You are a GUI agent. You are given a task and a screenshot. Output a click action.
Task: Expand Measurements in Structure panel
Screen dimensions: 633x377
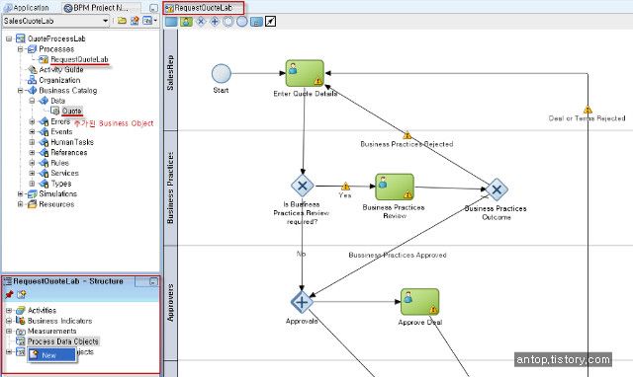tap(9, 331)
